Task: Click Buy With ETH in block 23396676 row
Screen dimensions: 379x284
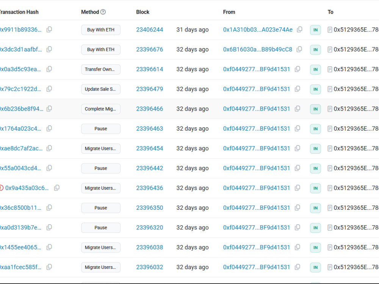Action: tap(101, 50)
